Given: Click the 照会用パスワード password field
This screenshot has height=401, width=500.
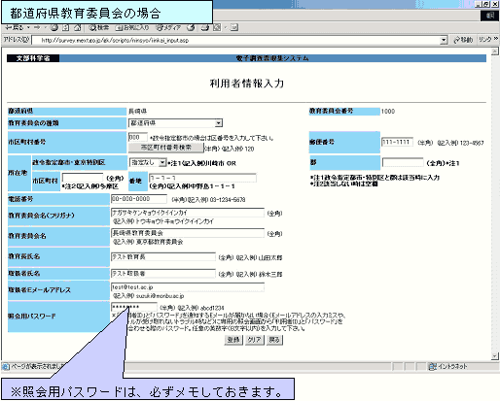Looking at the screenshot, I should pyautogui.click(x=134, y=307).
